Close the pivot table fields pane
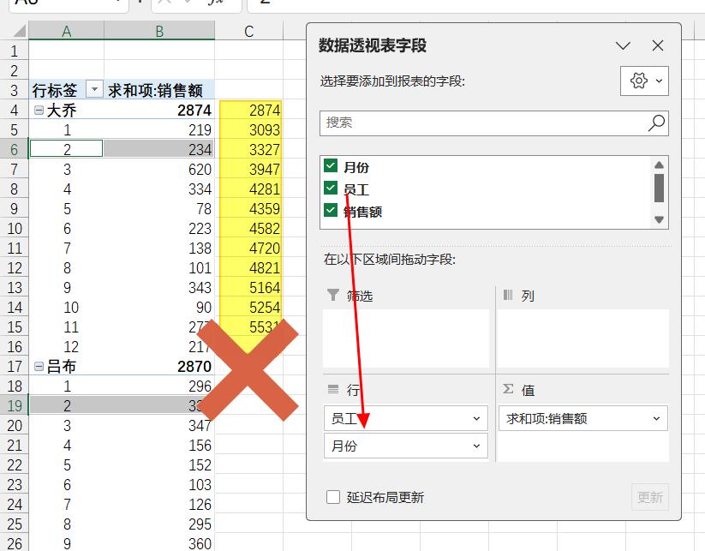 657,45
